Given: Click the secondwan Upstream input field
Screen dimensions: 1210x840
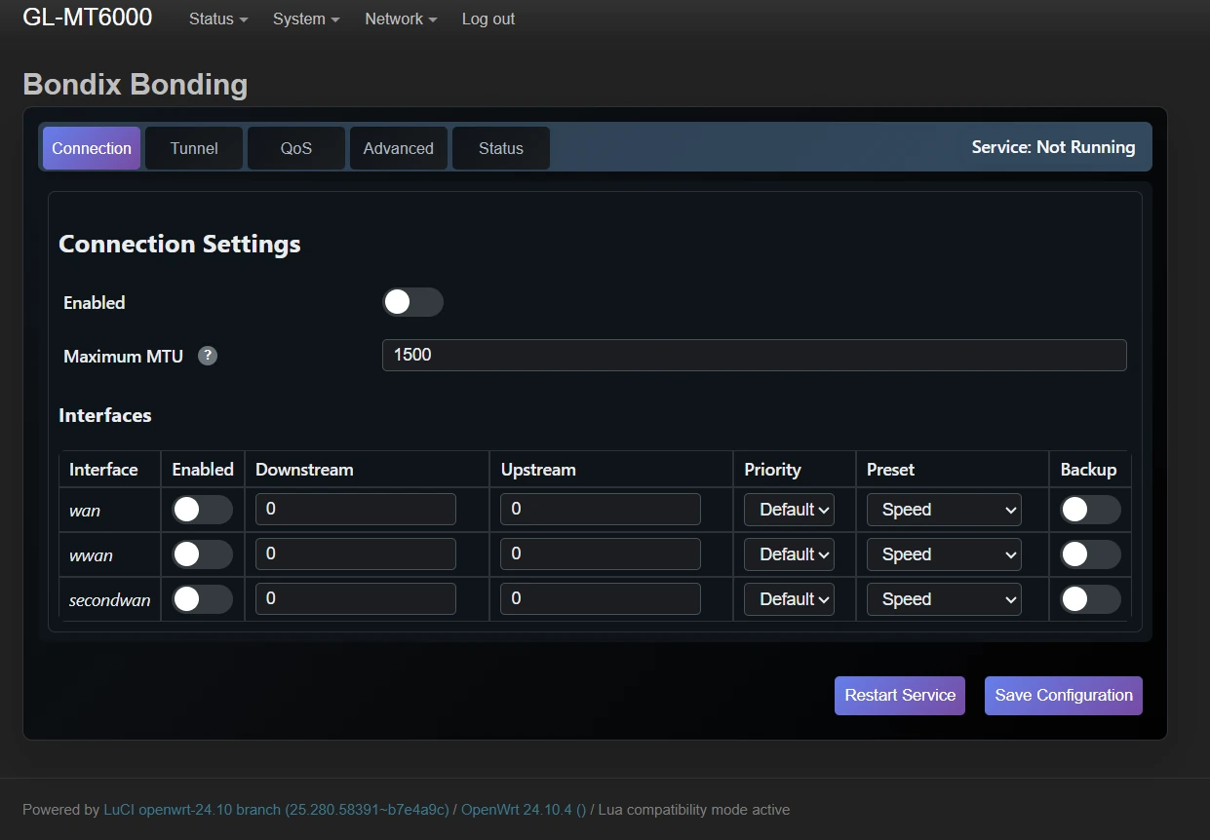Looking at the screenshot, I should [601, 599].
